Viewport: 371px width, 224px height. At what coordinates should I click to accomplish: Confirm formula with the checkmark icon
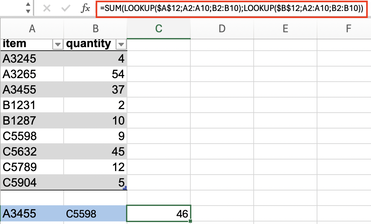pos(66,8)
